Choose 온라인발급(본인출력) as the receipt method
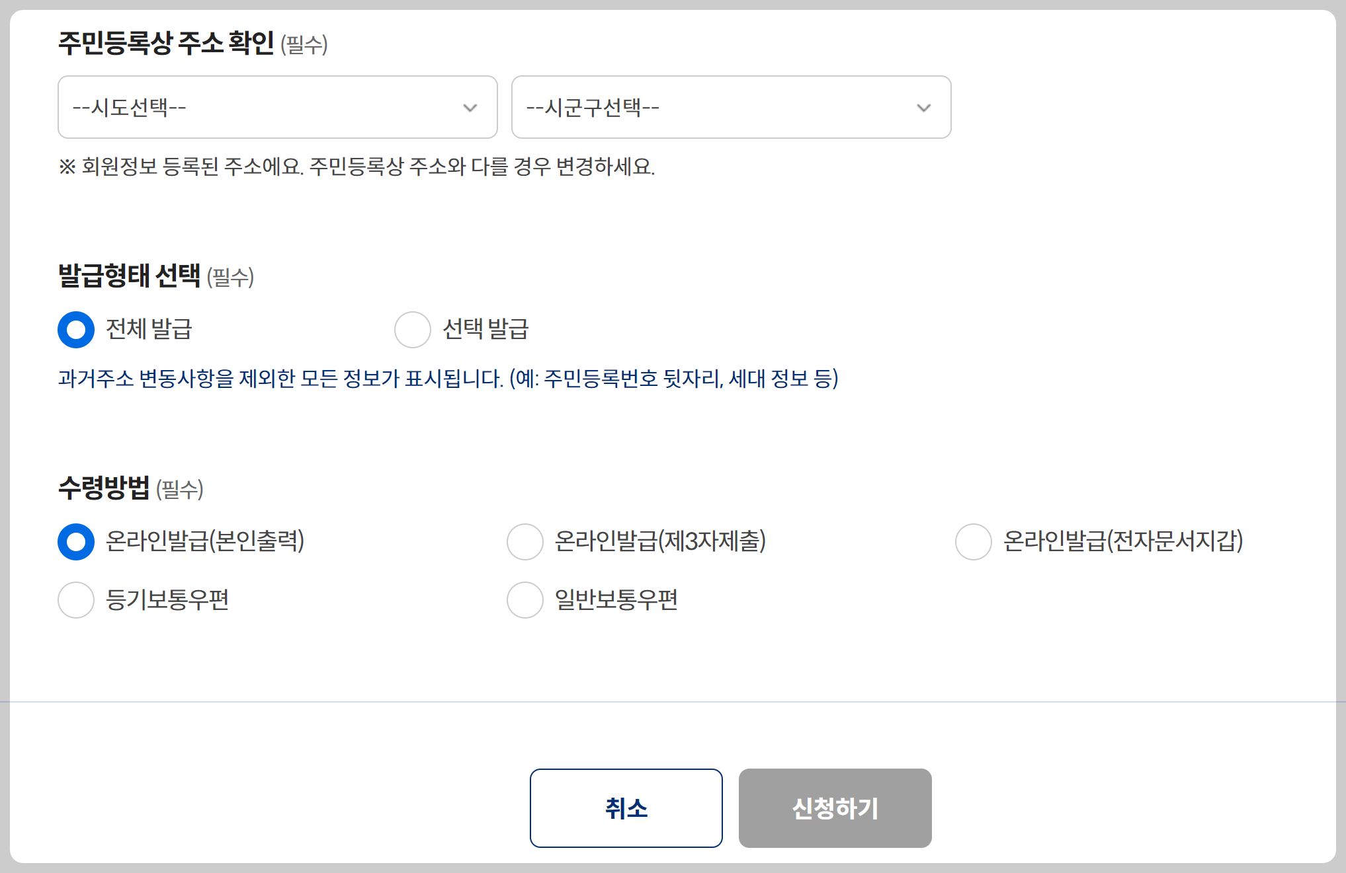1346x873 pixels. (75, 542)
